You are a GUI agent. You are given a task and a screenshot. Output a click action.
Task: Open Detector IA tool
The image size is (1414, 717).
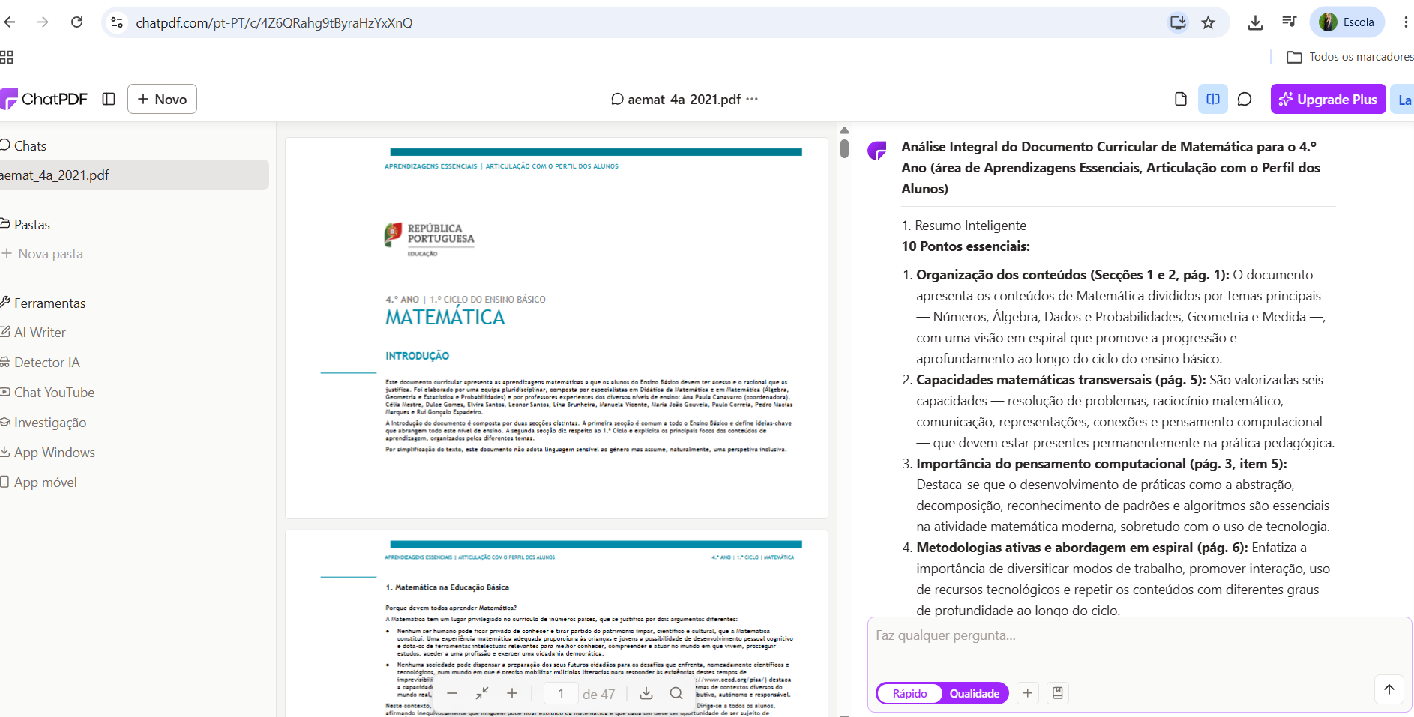tap(40, 363)
